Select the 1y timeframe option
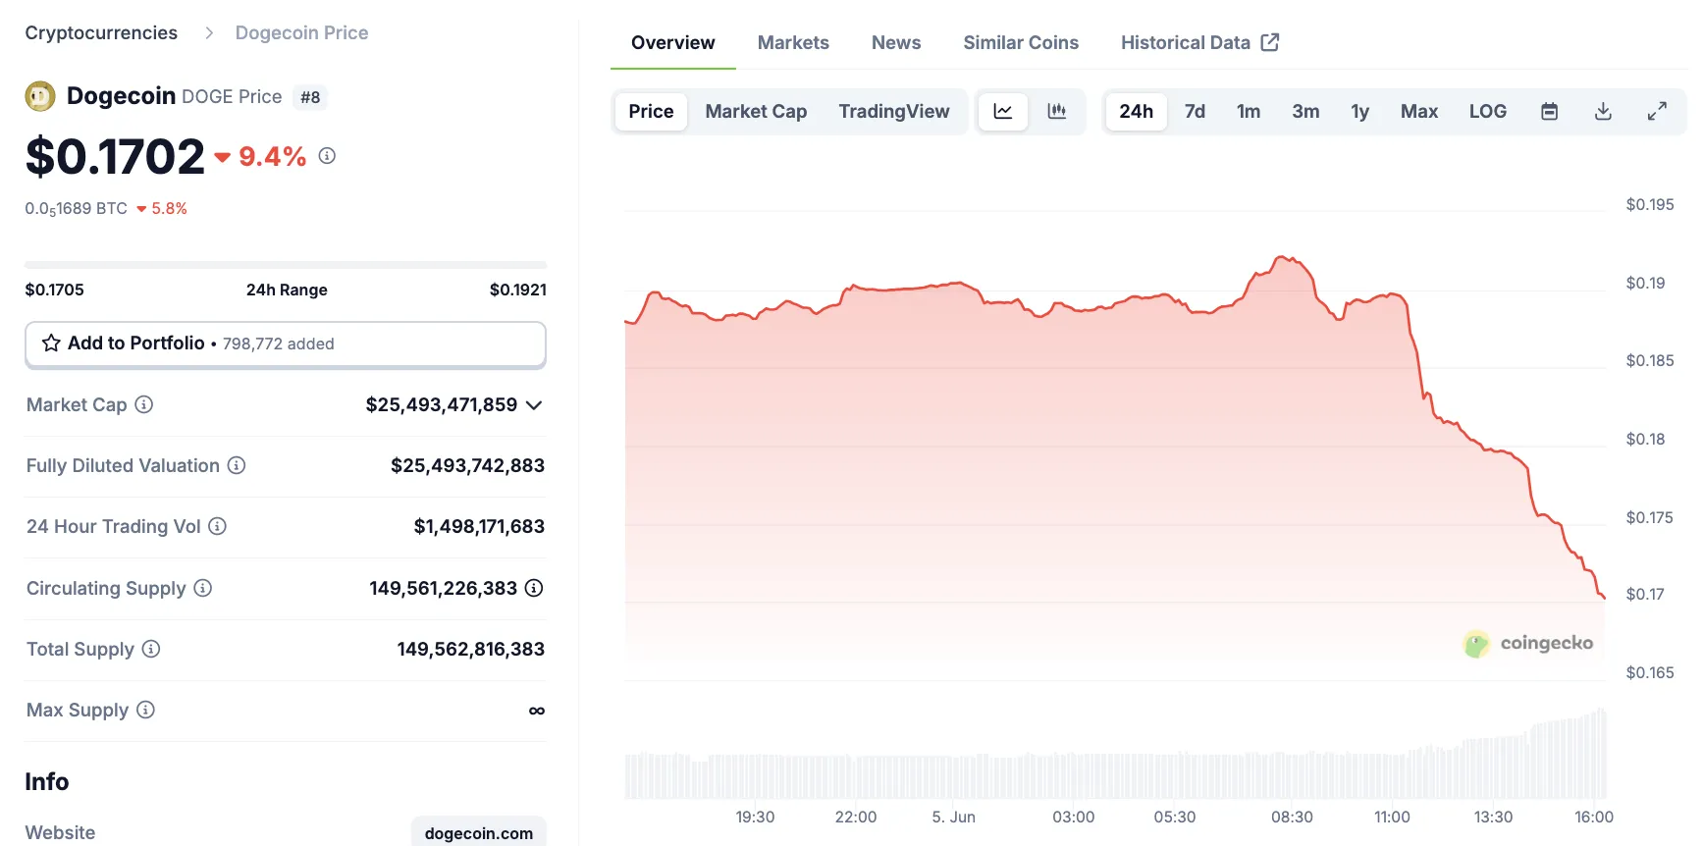 pyautogui.click(x=1360, y=111)
